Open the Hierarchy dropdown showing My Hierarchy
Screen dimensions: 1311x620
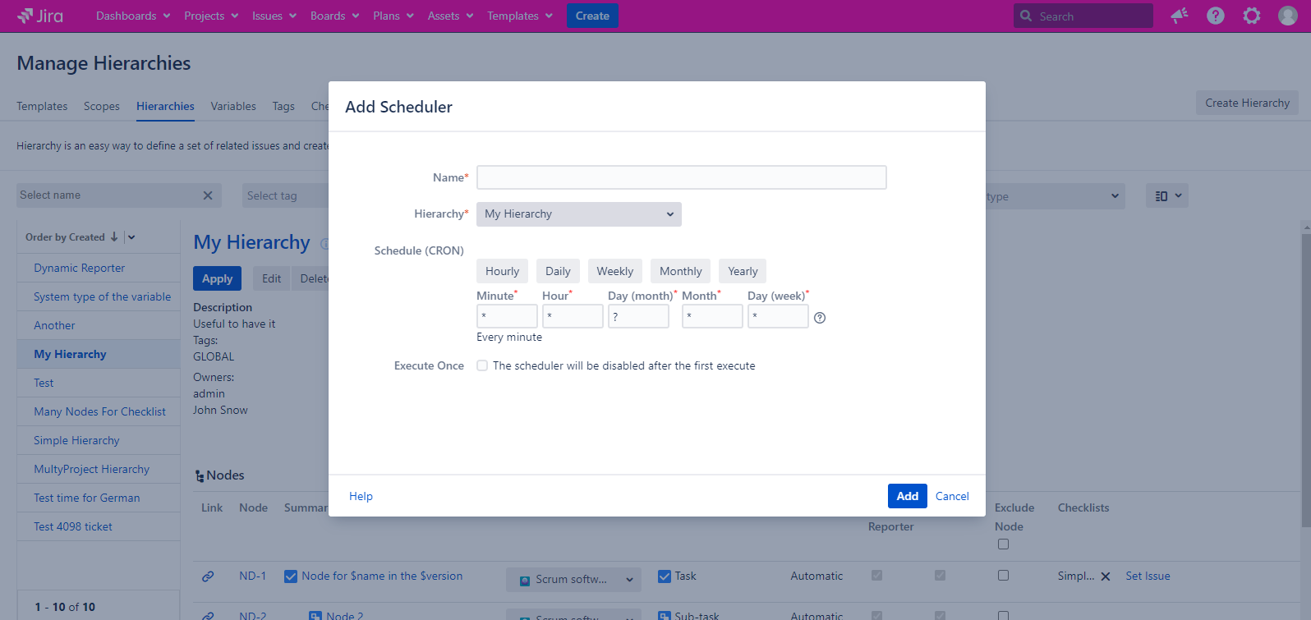(578, 214)
